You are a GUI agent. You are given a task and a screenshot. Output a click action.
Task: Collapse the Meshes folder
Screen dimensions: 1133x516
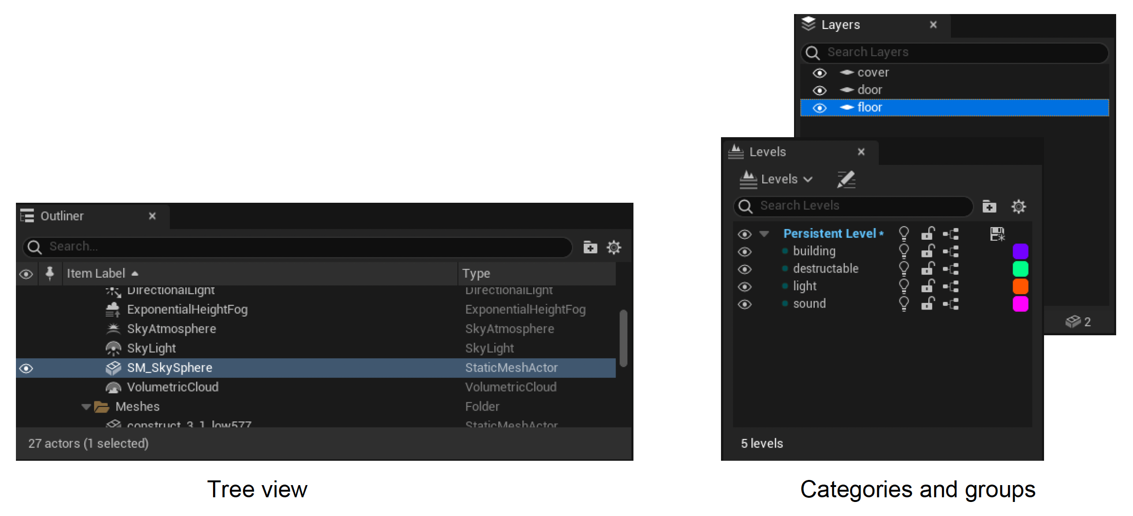pyautogui.click(x=86, y=406)
